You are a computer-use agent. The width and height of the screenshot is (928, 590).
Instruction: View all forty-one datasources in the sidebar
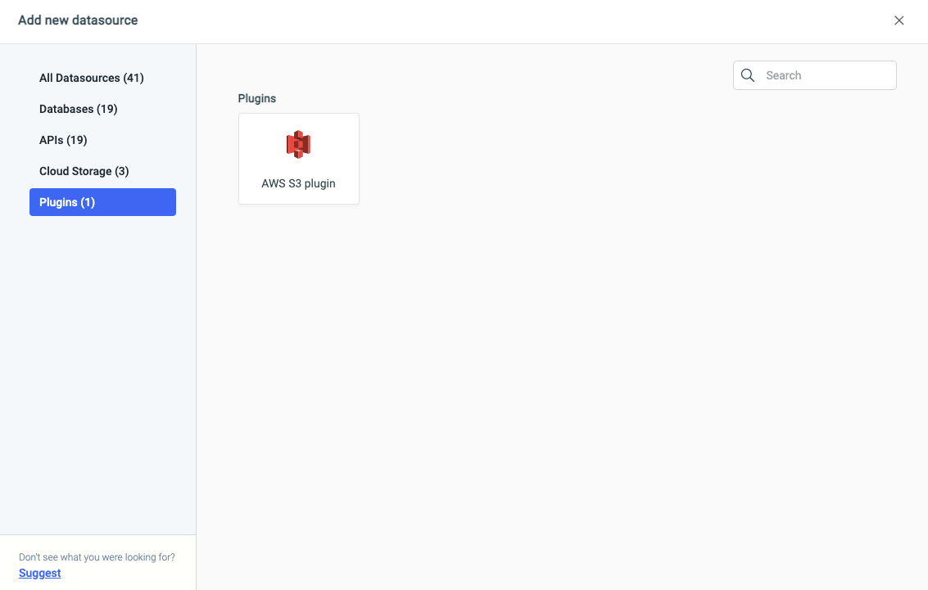coord(92,78)
